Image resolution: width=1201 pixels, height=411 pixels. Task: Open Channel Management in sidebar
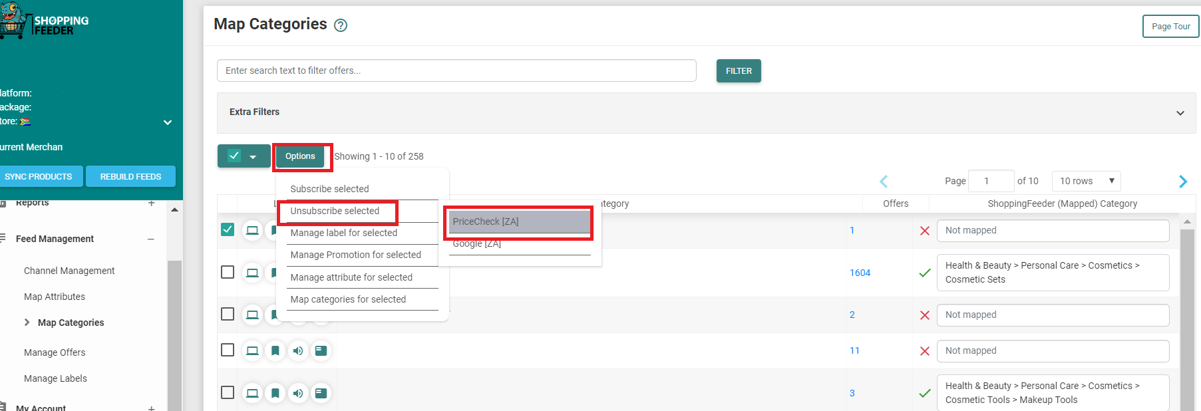point(69,271)
